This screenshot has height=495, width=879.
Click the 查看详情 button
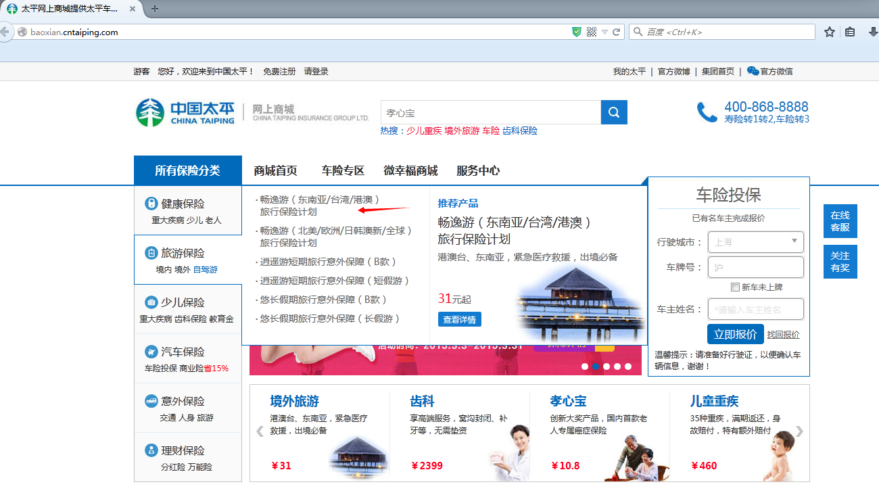point(460,319)
